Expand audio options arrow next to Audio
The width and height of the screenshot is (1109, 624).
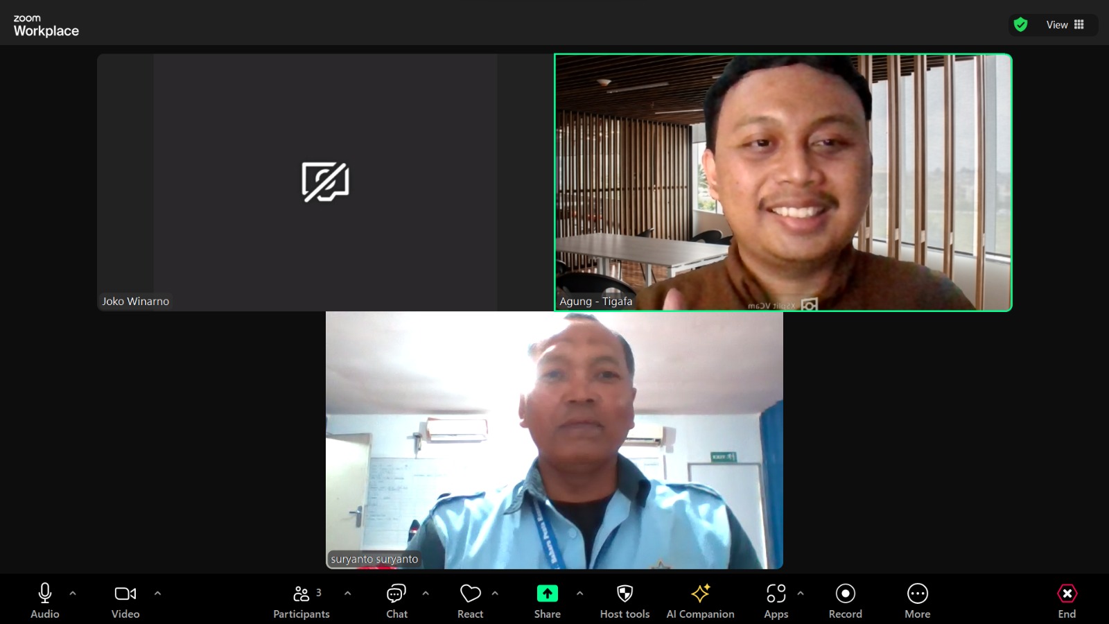(x=73, y=593)
